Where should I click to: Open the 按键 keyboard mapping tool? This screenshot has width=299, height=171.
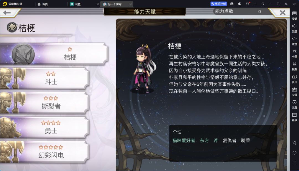[294, 16]
